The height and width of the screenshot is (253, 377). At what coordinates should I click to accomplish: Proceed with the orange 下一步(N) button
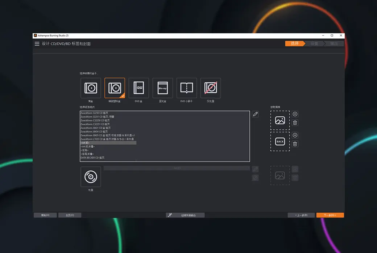point(330,215)
